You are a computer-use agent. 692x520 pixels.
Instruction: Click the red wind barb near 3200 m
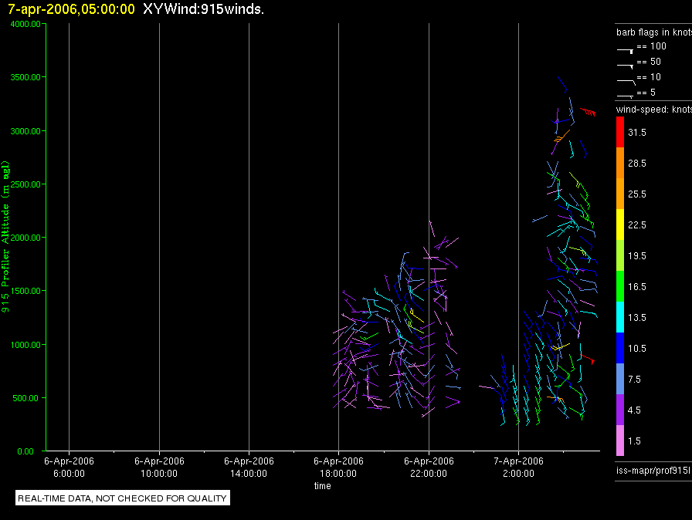click(x=588, y=112)
